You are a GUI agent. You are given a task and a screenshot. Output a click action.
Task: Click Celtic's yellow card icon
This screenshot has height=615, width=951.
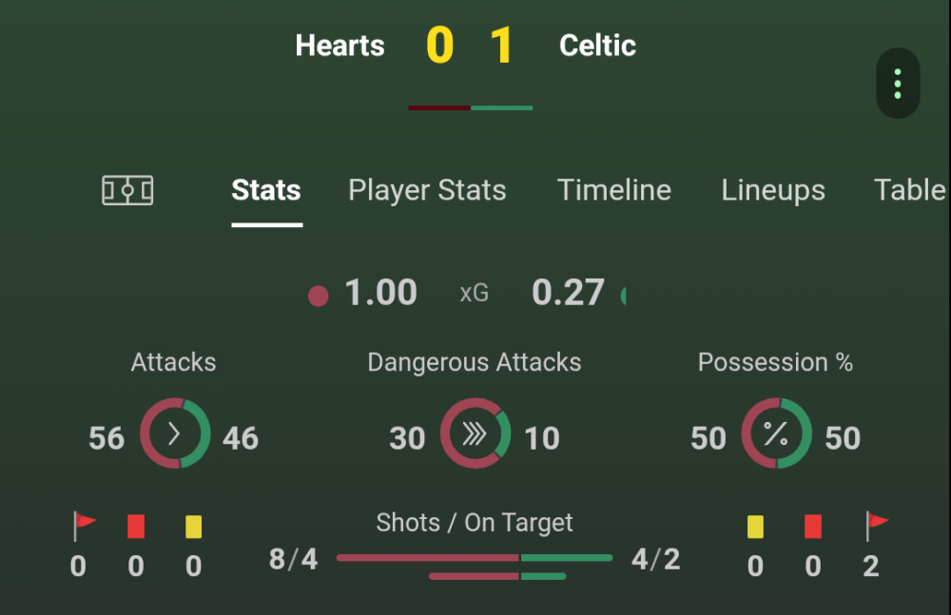755,526
